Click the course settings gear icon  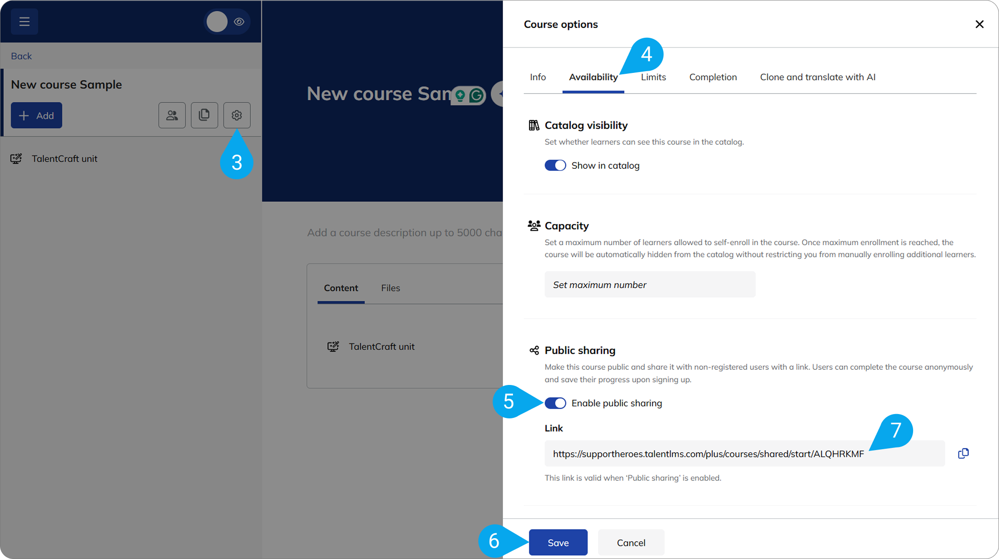[237, 115]
